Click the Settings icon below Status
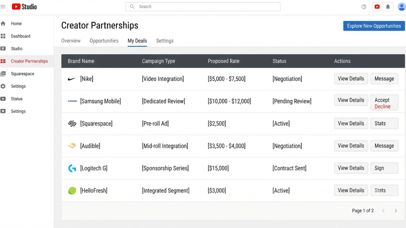Image resolution: width=406 pixels, height=228 pixels. (3, 111)
